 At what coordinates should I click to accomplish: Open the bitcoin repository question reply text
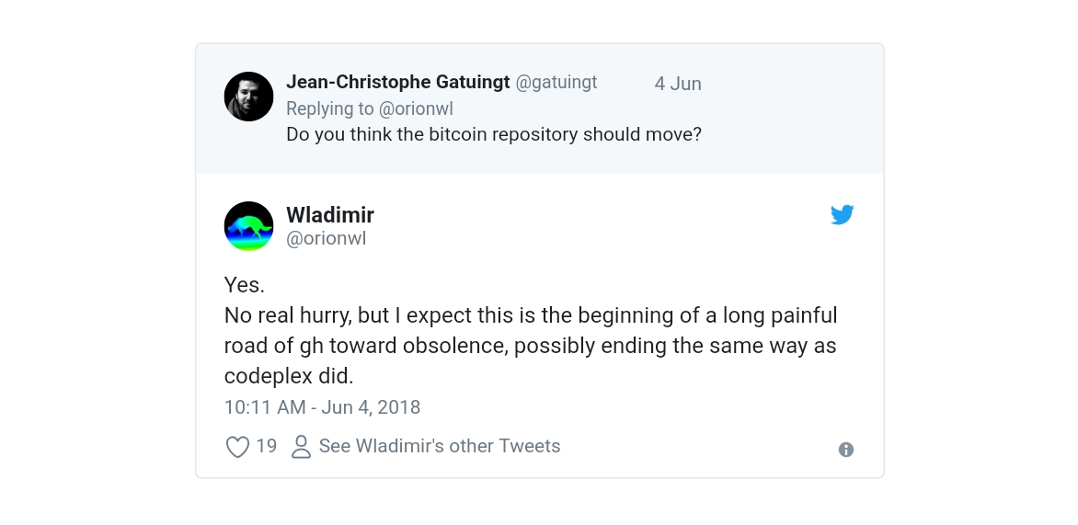[x=494, y=134]
